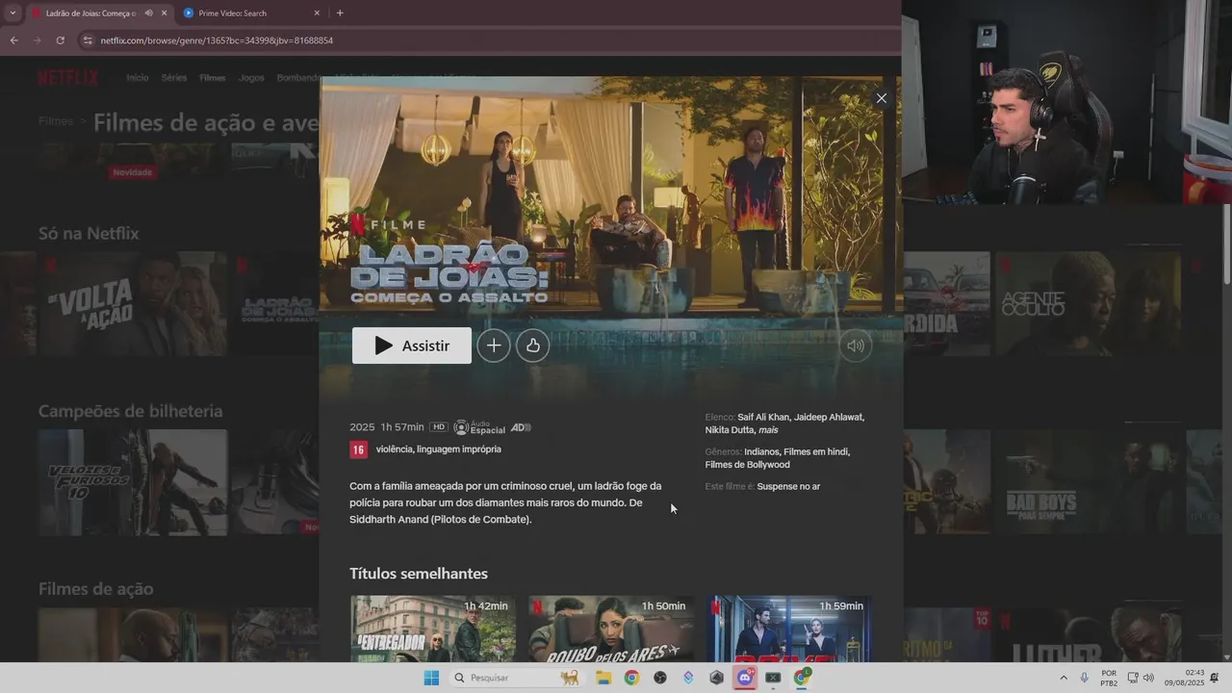This screenshot has height=693, width=1232.
Task: Open the active Chrome window with badge
Action: [x=802, y=678]
